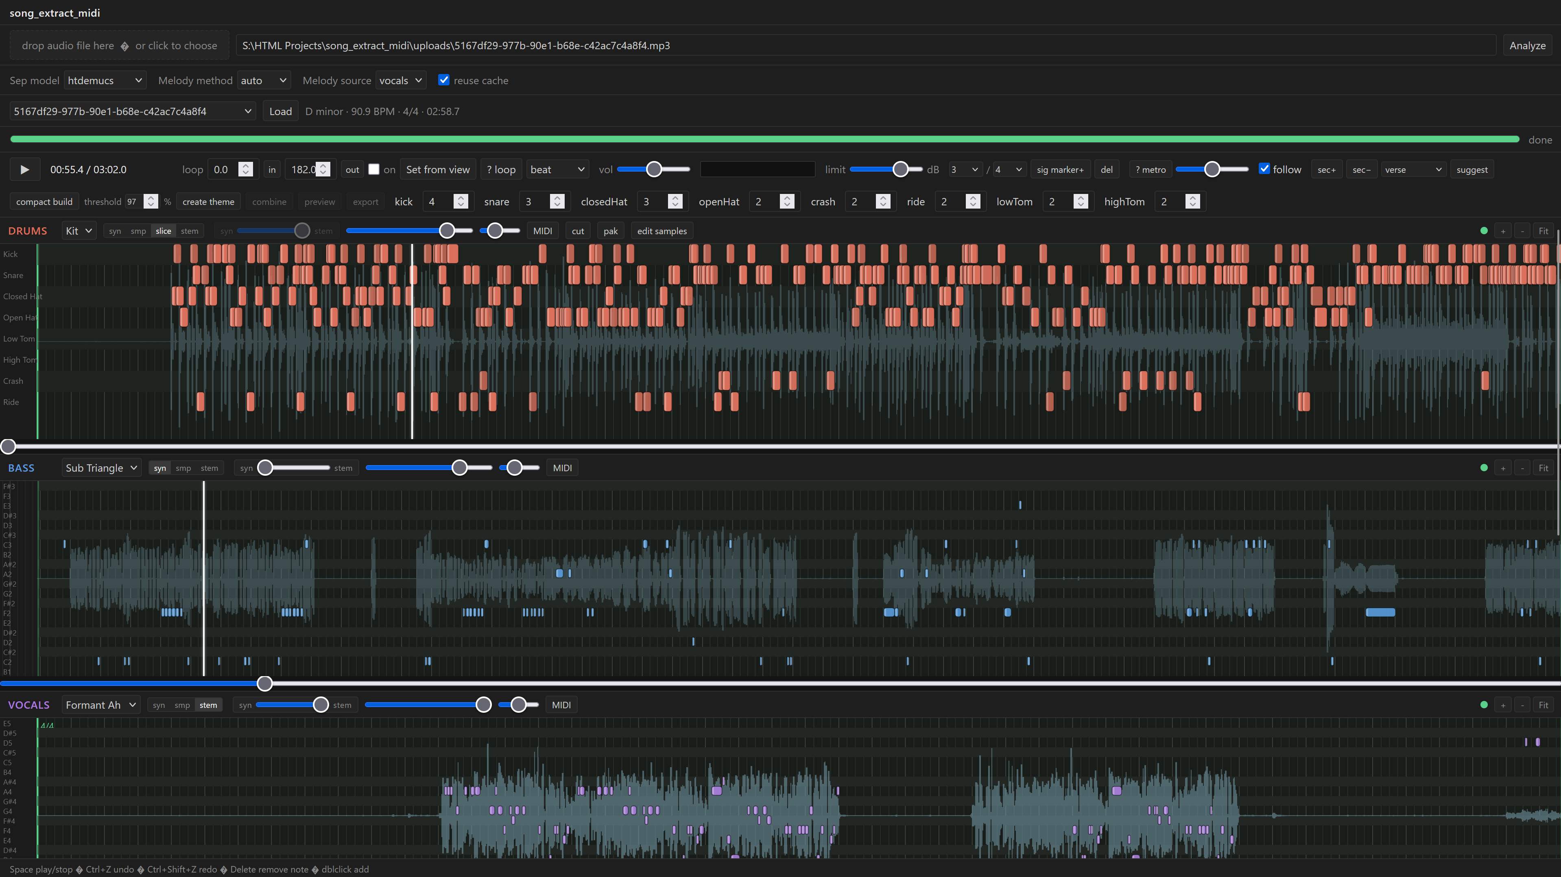Click the 'out' loop button
Screen dimensions: 1561x877
(352, 170)
